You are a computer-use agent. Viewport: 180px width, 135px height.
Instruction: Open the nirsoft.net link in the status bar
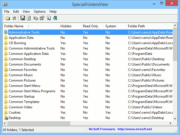135,129
